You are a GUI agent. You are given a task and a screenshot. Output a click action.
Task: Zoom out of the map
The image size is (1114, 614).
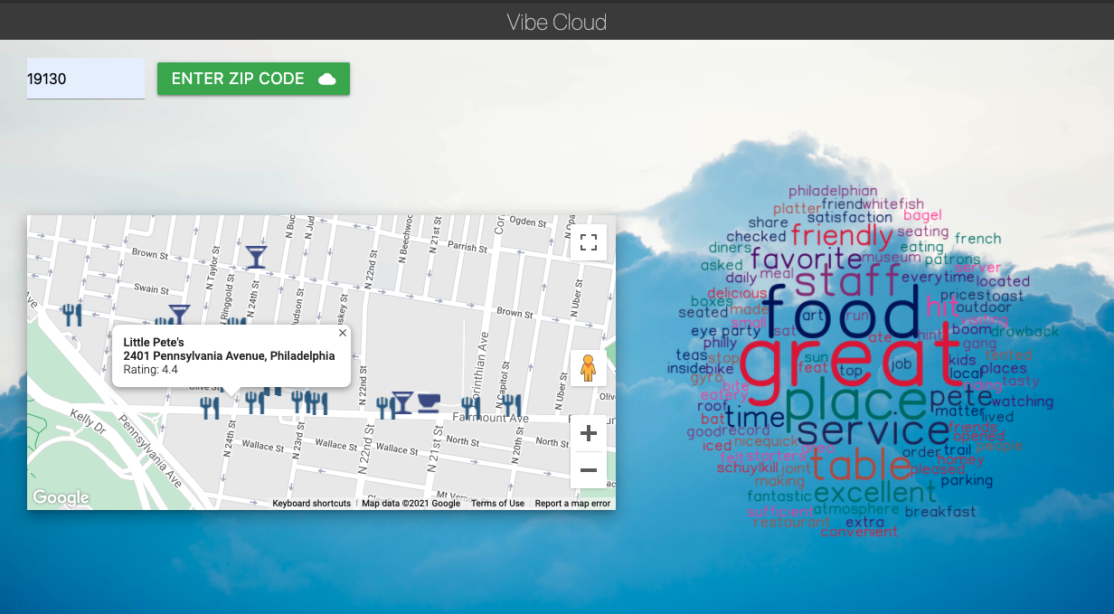(588, 470)
